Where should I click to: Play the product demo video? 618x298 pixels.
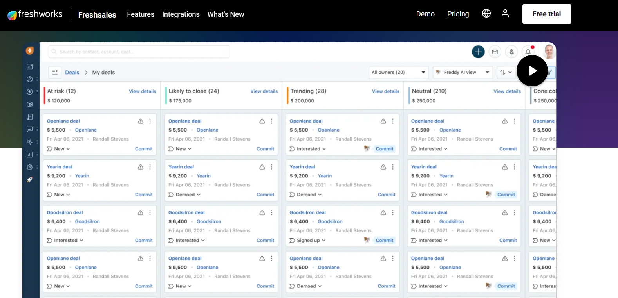[x=532, y=71]
